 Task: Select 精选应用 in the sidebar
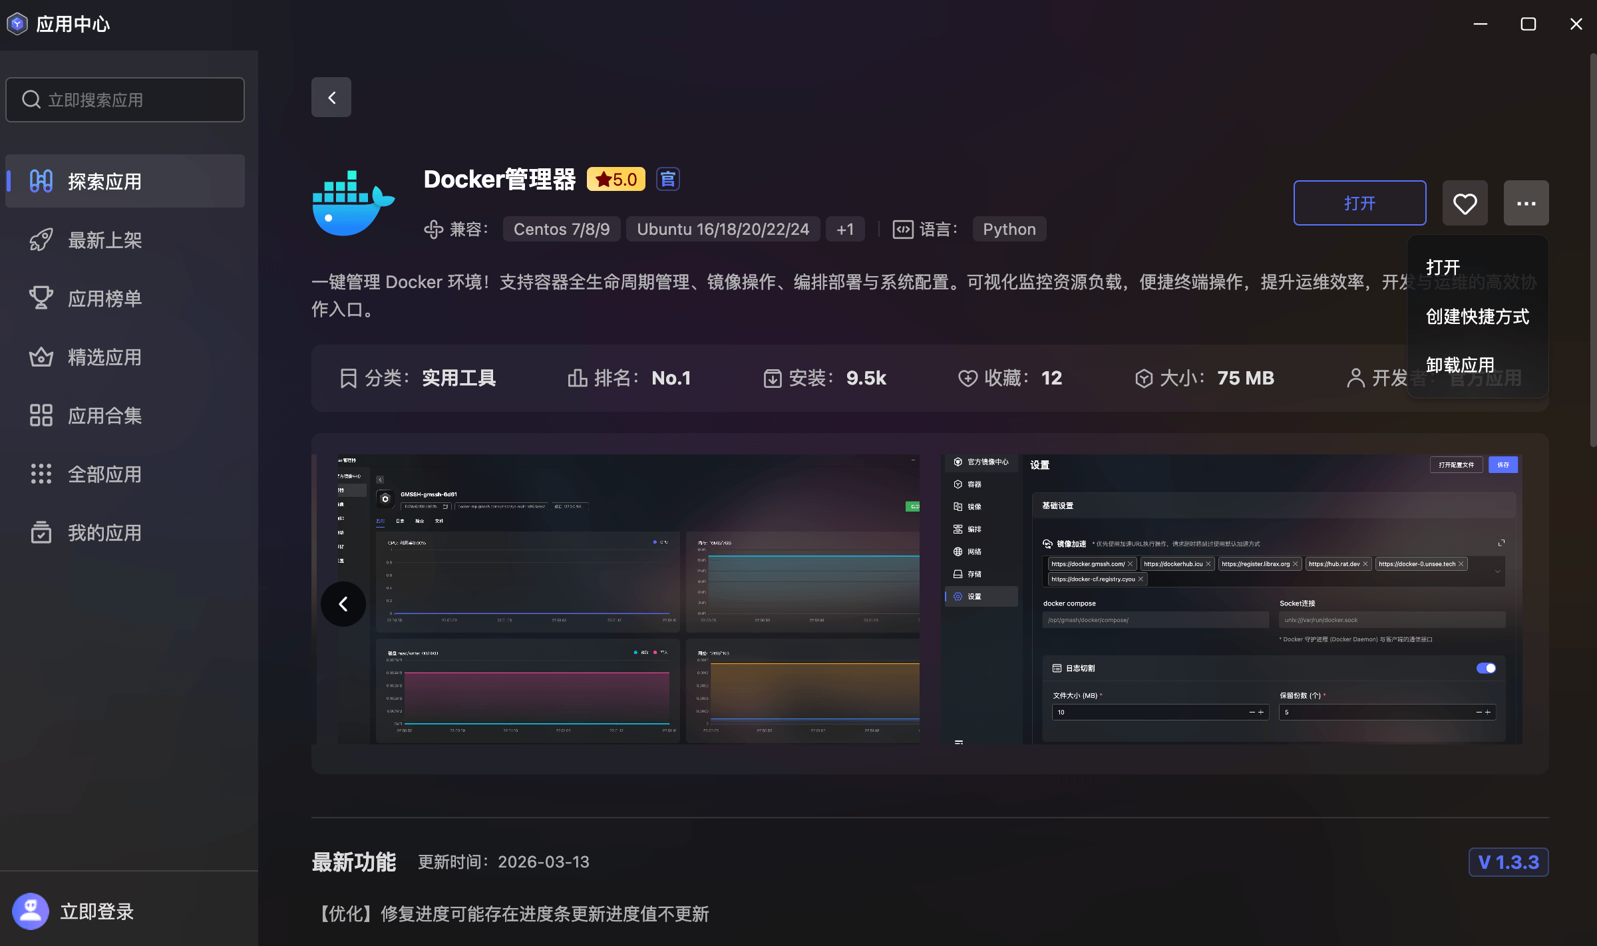click(125, 357)
